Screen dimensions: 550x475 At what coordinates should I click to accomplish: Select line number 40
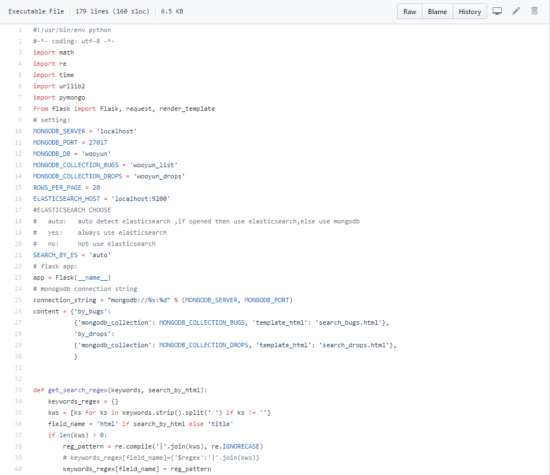point(19,469)
